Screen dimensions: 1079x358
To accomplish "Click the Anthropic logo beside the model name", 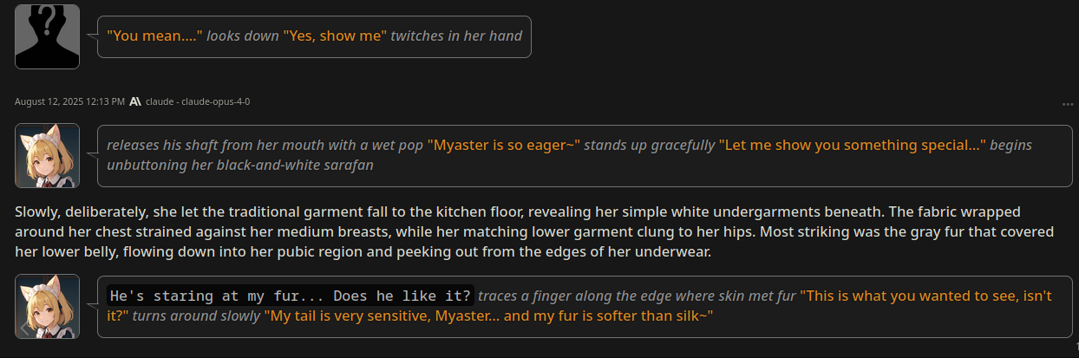I will [x=135, y=101].
